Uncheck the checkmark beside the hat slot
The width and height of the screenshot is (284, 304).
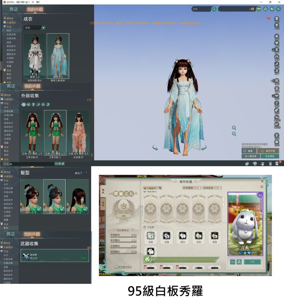[x=273, y=50]
